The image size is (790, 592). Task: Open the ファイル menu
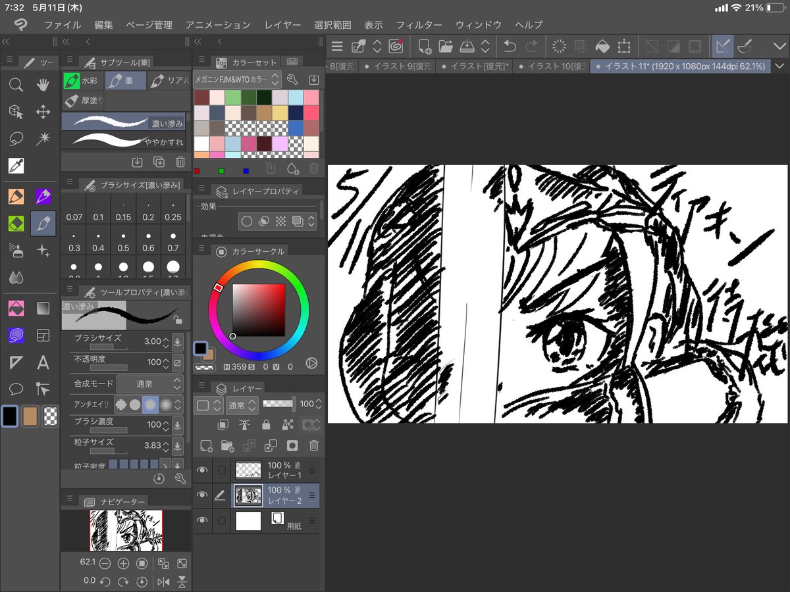63,25
